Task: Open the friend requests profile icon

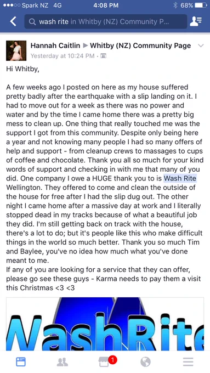Action: click(x=196, y=21)
